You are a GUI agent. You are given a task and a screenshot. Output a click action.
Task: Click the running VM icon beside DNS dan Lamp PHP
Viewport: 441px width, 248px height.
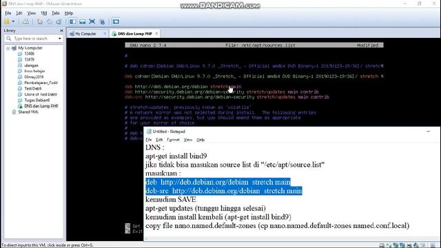click(20, 106)
